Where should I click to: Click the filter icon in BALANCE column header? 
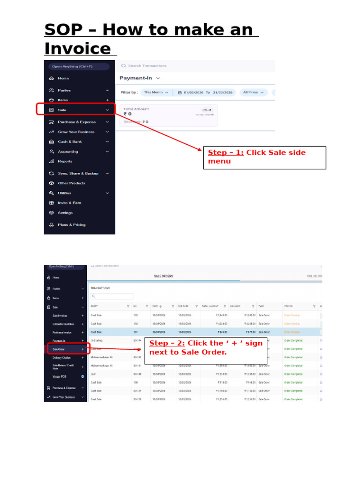click(253, 306)
